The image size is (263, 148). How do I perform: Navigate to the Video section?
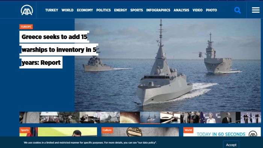pos(197,10)
